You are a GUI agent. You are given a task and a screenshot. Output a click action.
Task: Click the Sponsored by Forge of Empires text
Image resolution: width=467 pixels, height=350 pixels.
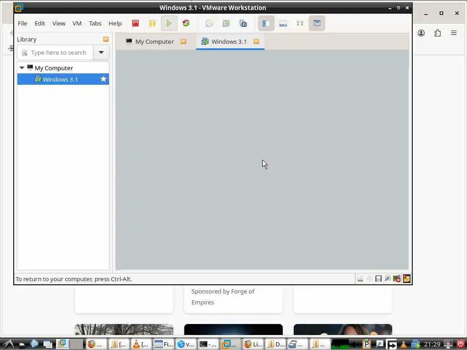coord(223,297)
